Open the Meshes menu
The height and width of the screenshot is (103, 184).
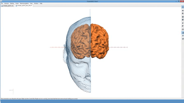coord(12,4)
